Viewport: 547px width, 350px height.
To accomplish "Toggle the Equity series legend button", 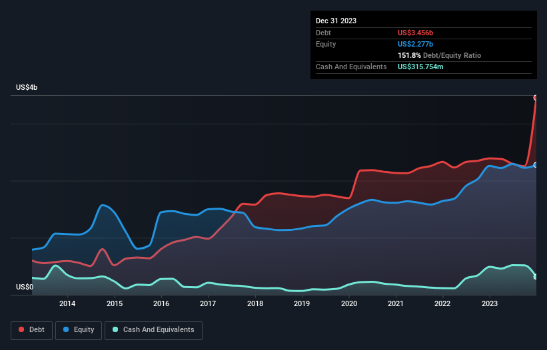I will [x=79, y=330].
